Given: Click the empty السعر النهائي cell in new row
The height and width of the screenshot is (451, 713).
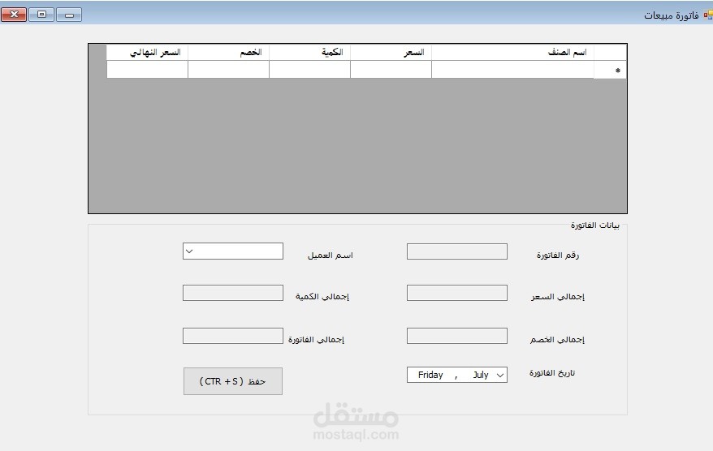Looking at the screenshot, I should click(147, 70).
